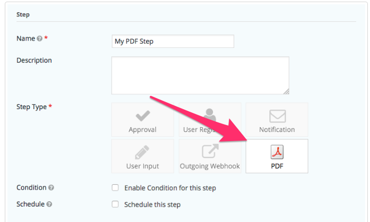Viewport: 370px width, 222px height.
Task: Click the Enable Condition for this step text
Action: coord(170,188)
